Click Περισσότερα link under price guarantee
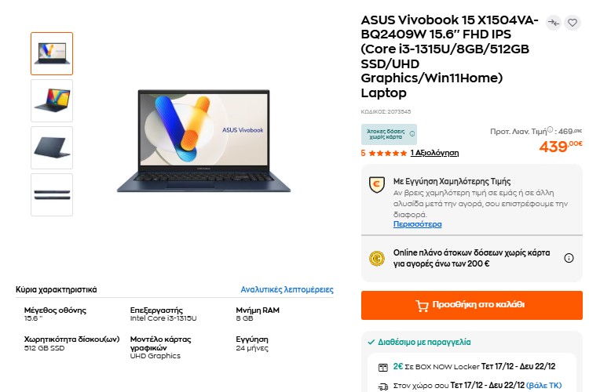The height and width of the screenshot is (392, 589). tap(417, 224)
